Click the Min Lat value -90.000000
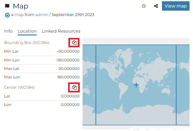This screenshot has width=193, height=131. pyautogui.click(x=68, y=51)
